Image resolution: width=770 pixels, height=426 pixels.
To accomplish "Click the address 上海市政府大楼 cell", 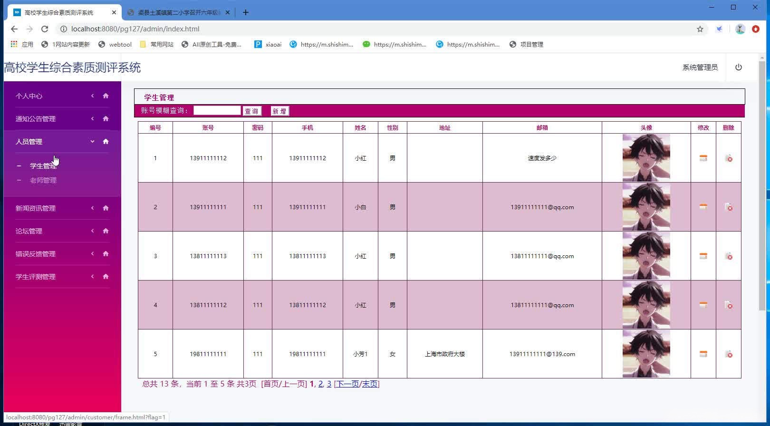I will (445, 354).
